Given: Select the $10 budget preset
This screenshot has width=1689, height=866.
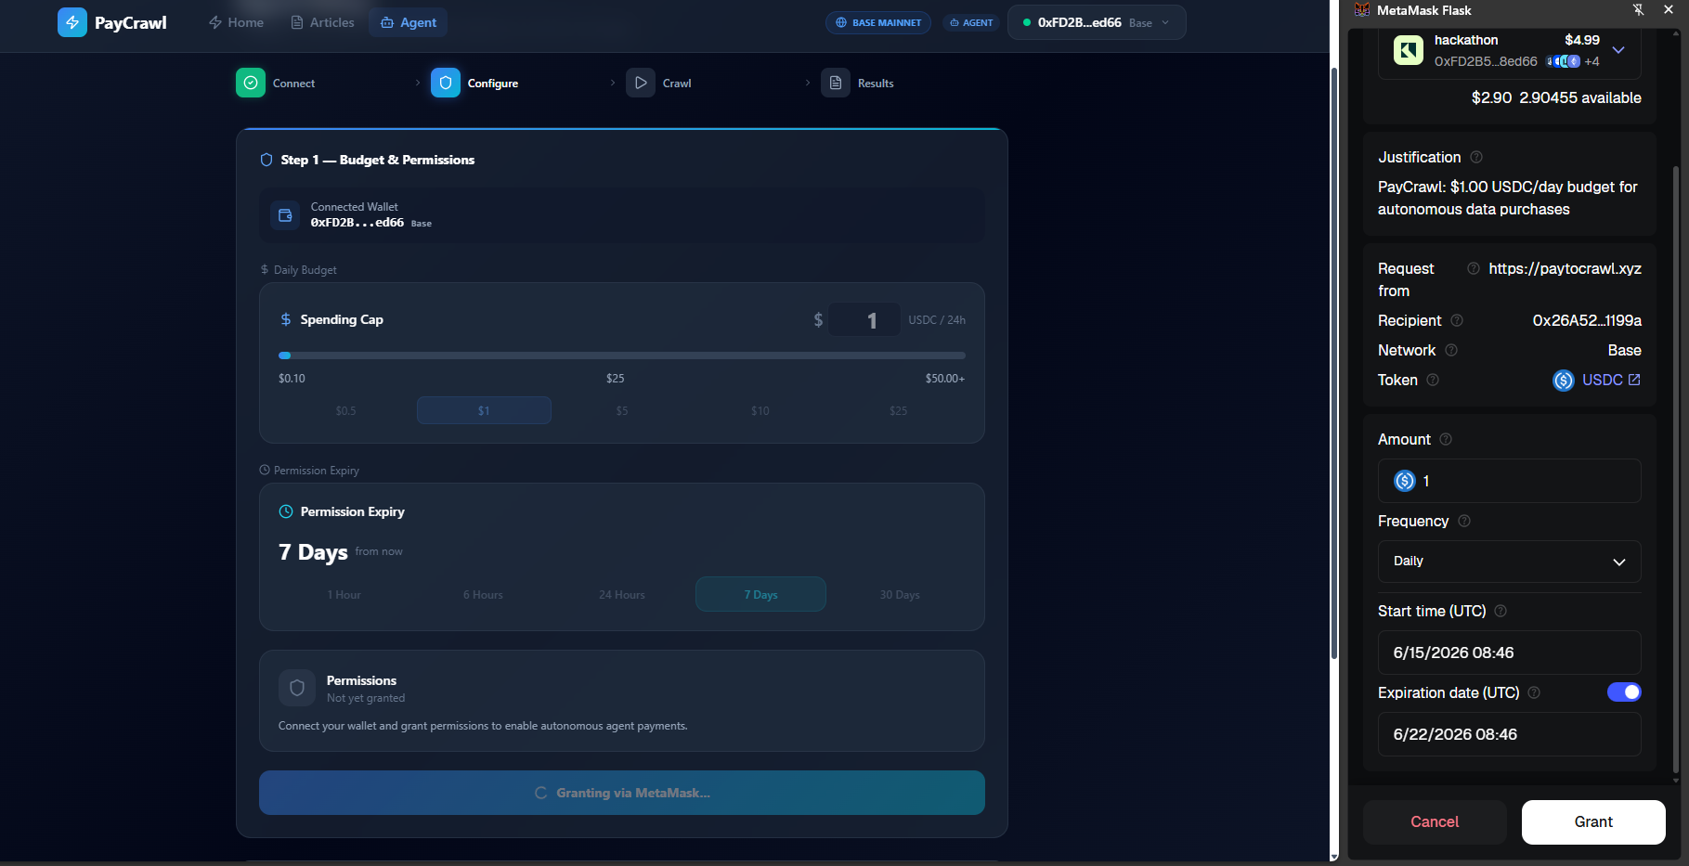Looking at the screenshot, I should 760,410.
